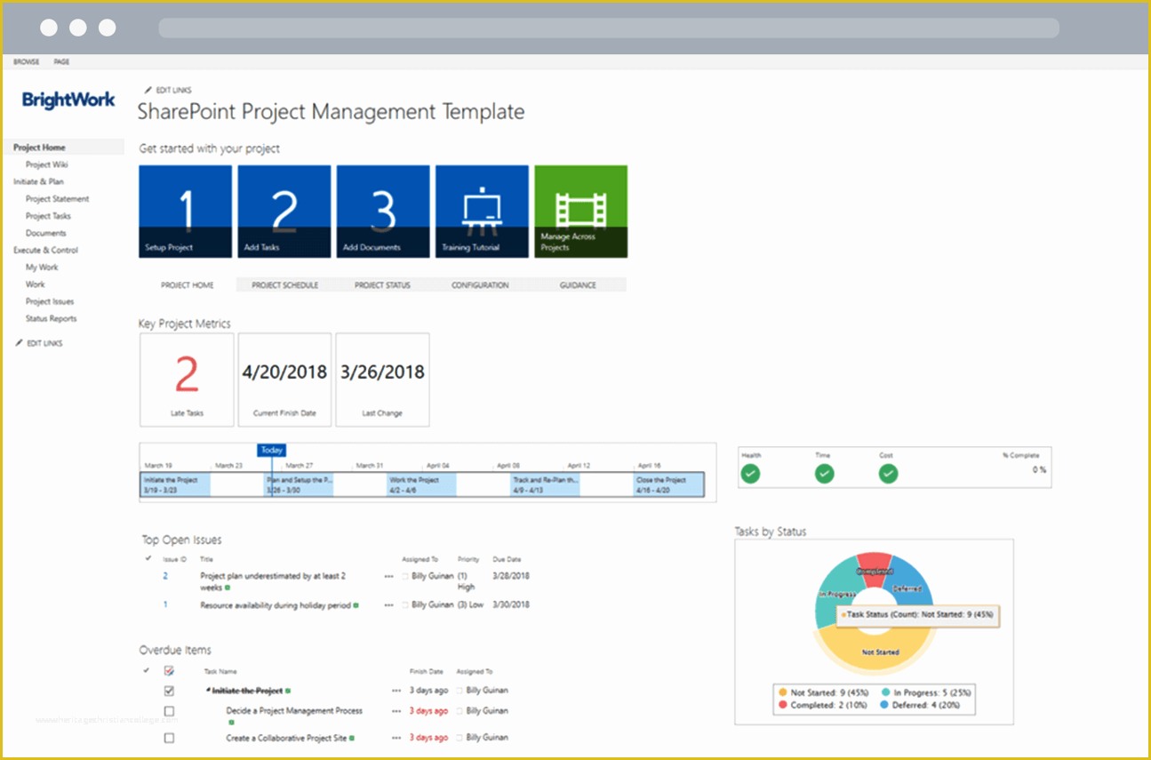1151x760 pixels.
Task: Click In Progress teal legend swatch
Action: (886, 692)
